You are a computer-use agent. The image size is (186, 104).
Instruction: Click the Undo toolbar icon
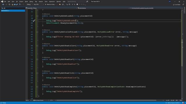click(x=20, y=5)
